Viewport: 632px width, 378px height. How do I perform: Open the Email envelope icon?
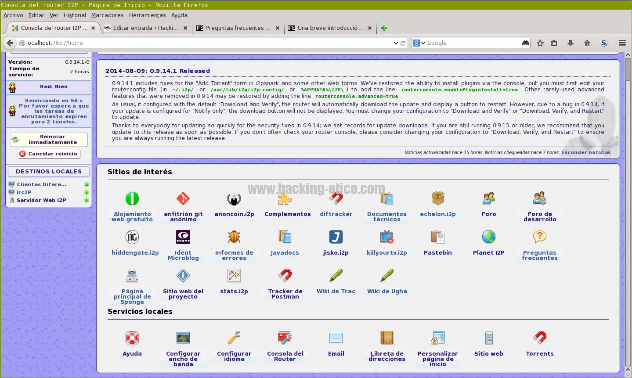coord(336,338)
